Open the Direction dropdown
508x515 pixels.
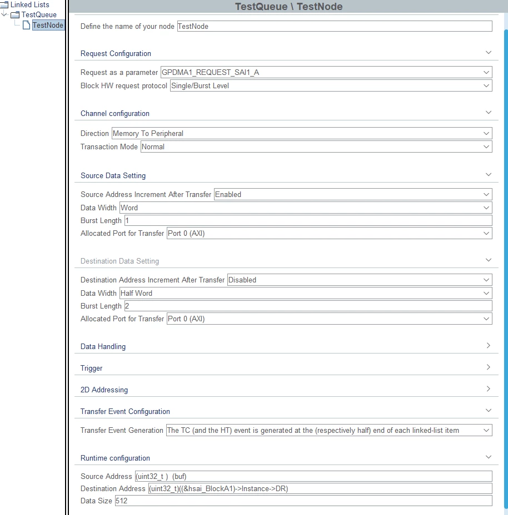click(x=302, y=133)
